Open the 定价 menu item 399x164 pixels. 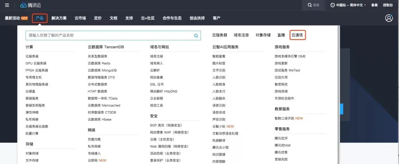[x=98, y=18]
